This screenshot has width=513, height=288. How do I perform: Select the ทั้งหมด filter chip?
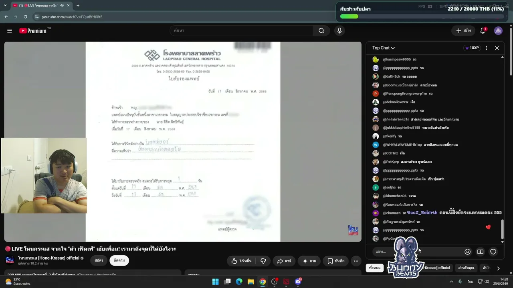(x=375, y=268)
